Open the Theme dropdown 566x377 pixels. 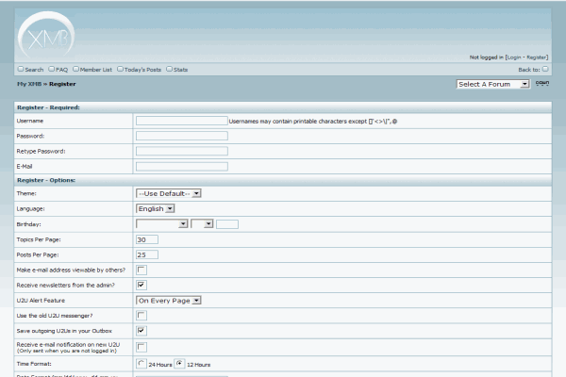coord(168,194)
